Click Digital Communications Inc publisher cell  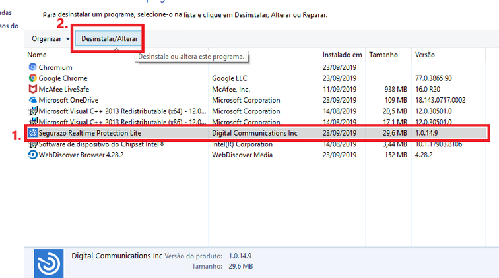coord(255,133)
